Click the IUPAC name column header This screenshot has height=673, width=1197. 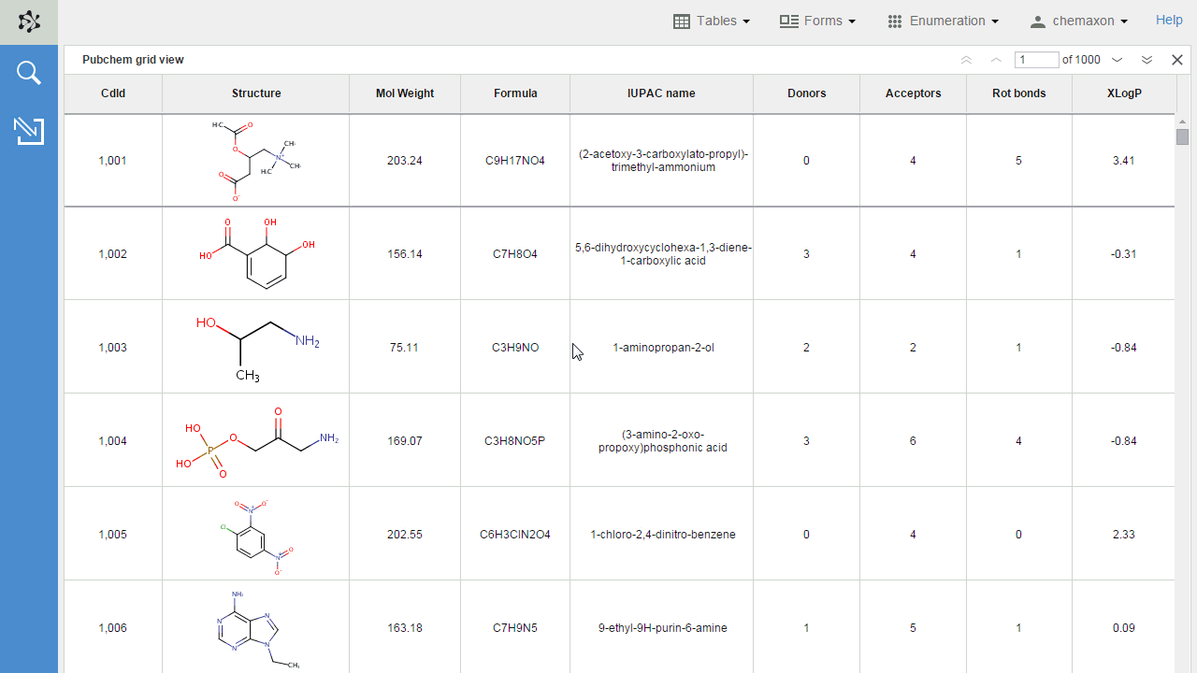click(x=661, y=93)
